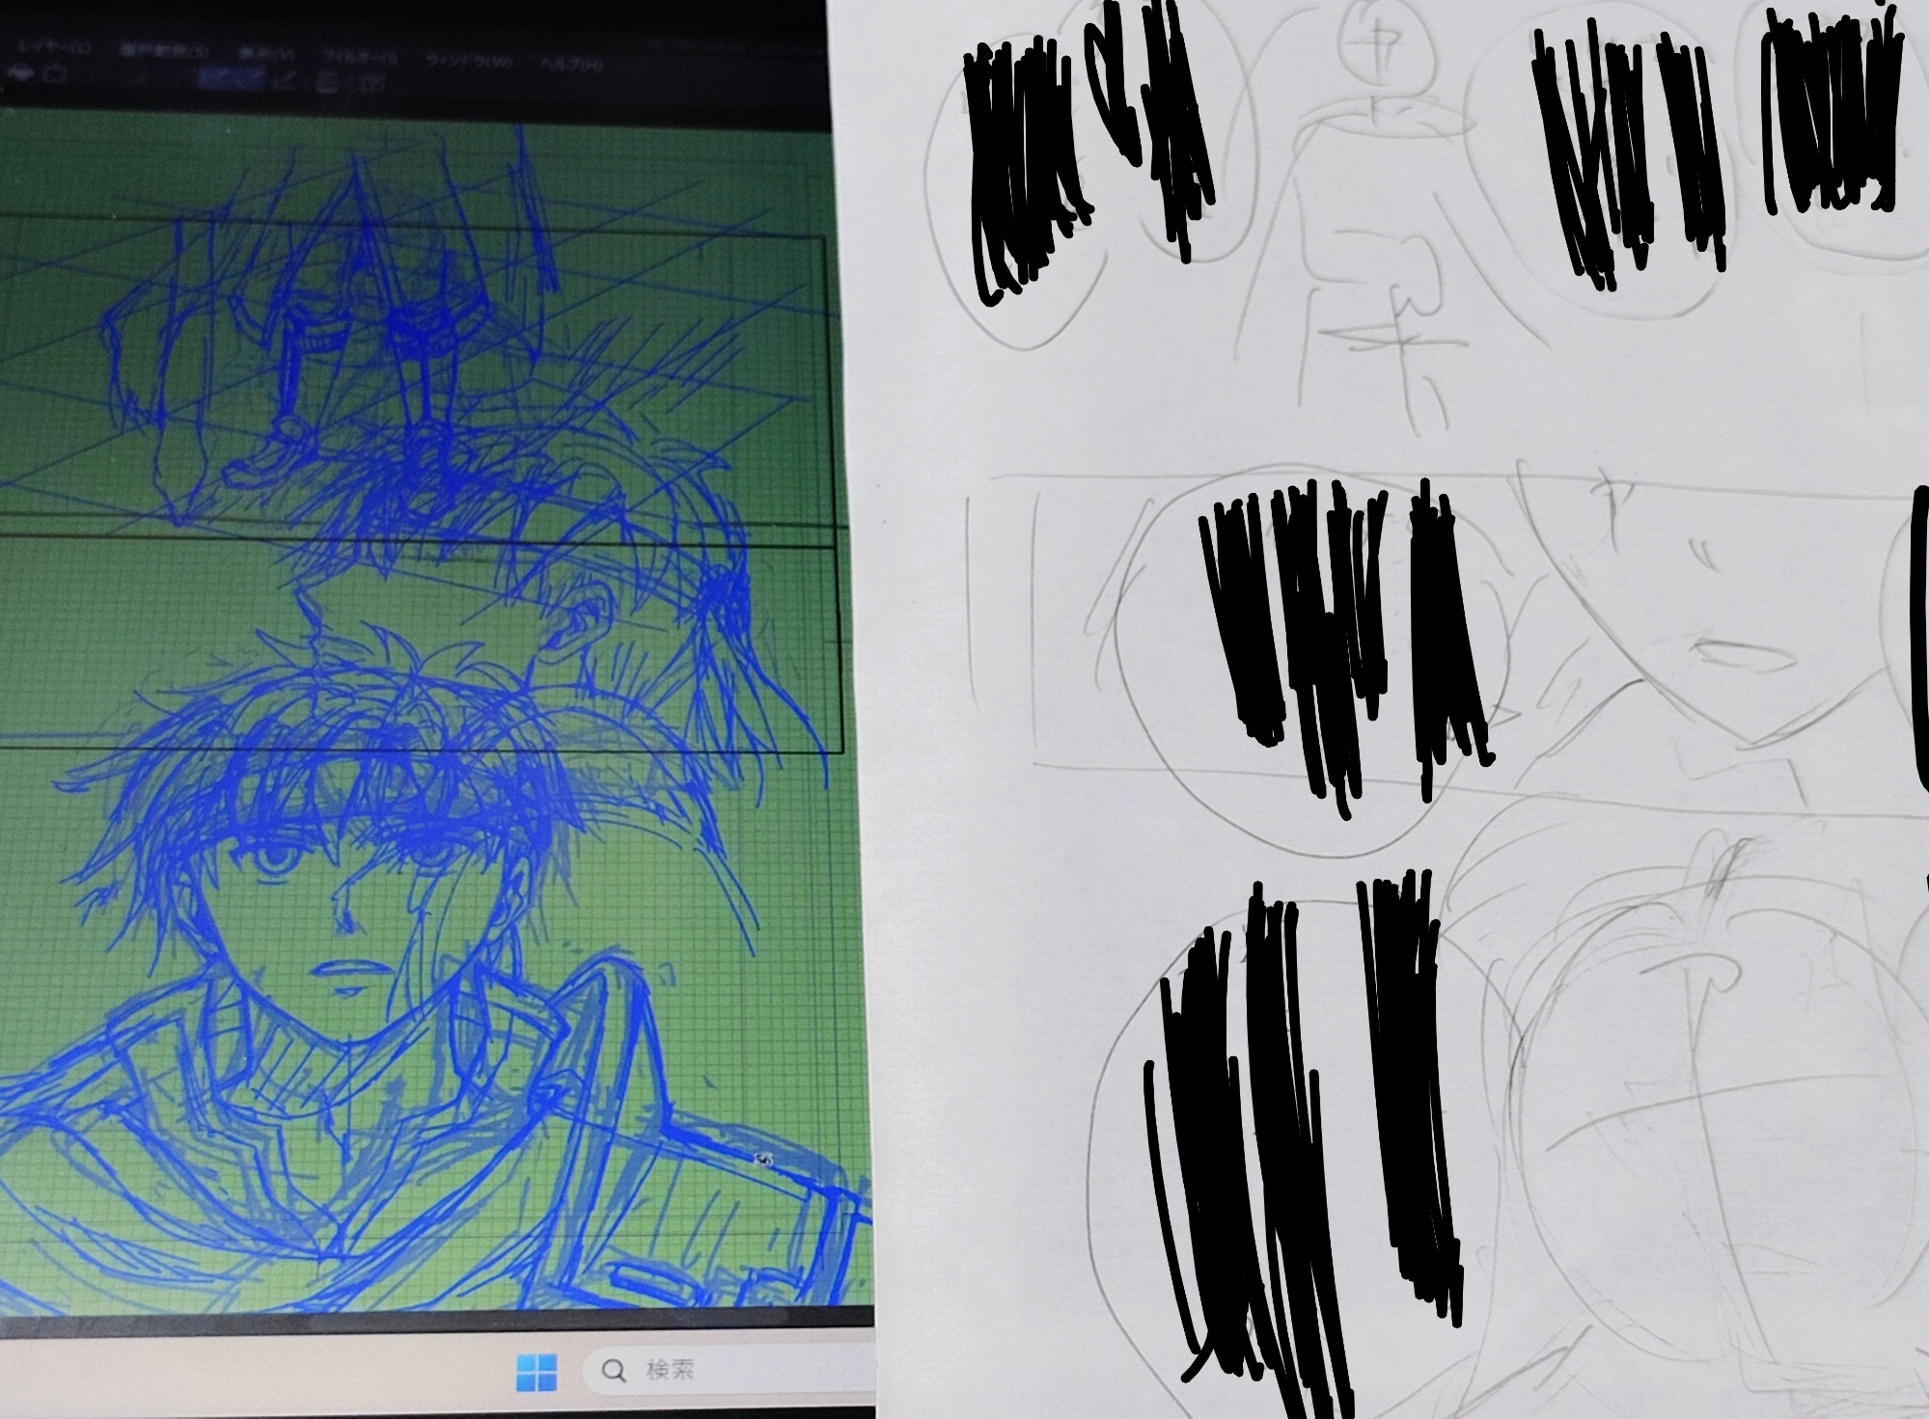Open the 表示 (View) menu
This screenshot has width=1929, height=1419.
coord(266,55)
